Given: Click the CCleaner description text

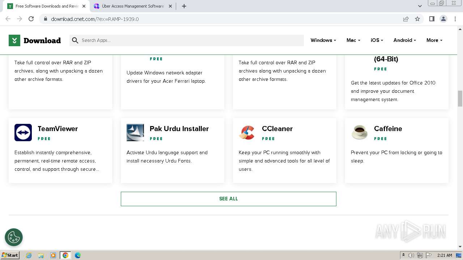Looking at the screenshot, I should click(x=284, y=161).
